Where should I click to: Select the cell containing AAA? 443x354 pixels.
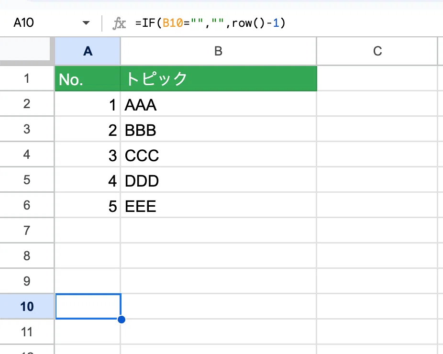[219, 104]
